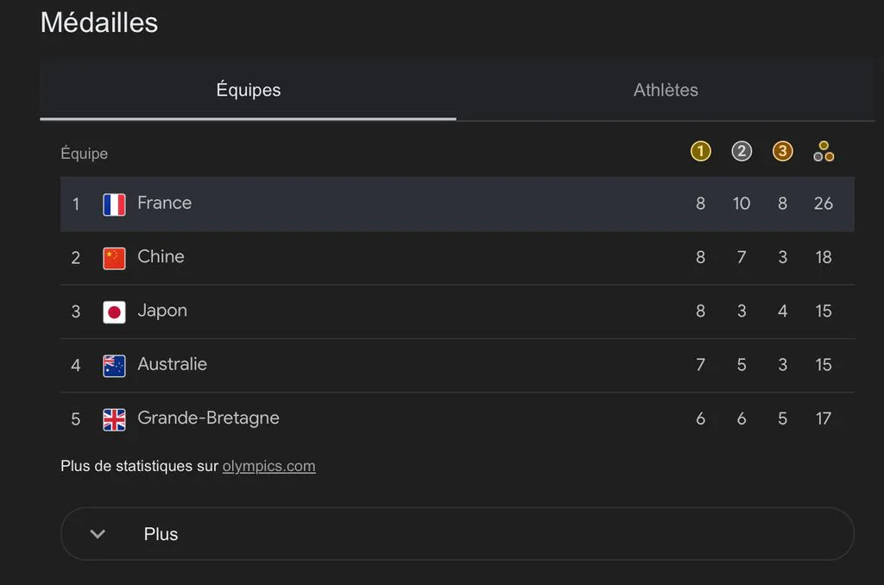Image resolution: width=884 pixels, height=585 pixels.
Task: Click the silver medal column icon
Action: click(x=742, y=151)
